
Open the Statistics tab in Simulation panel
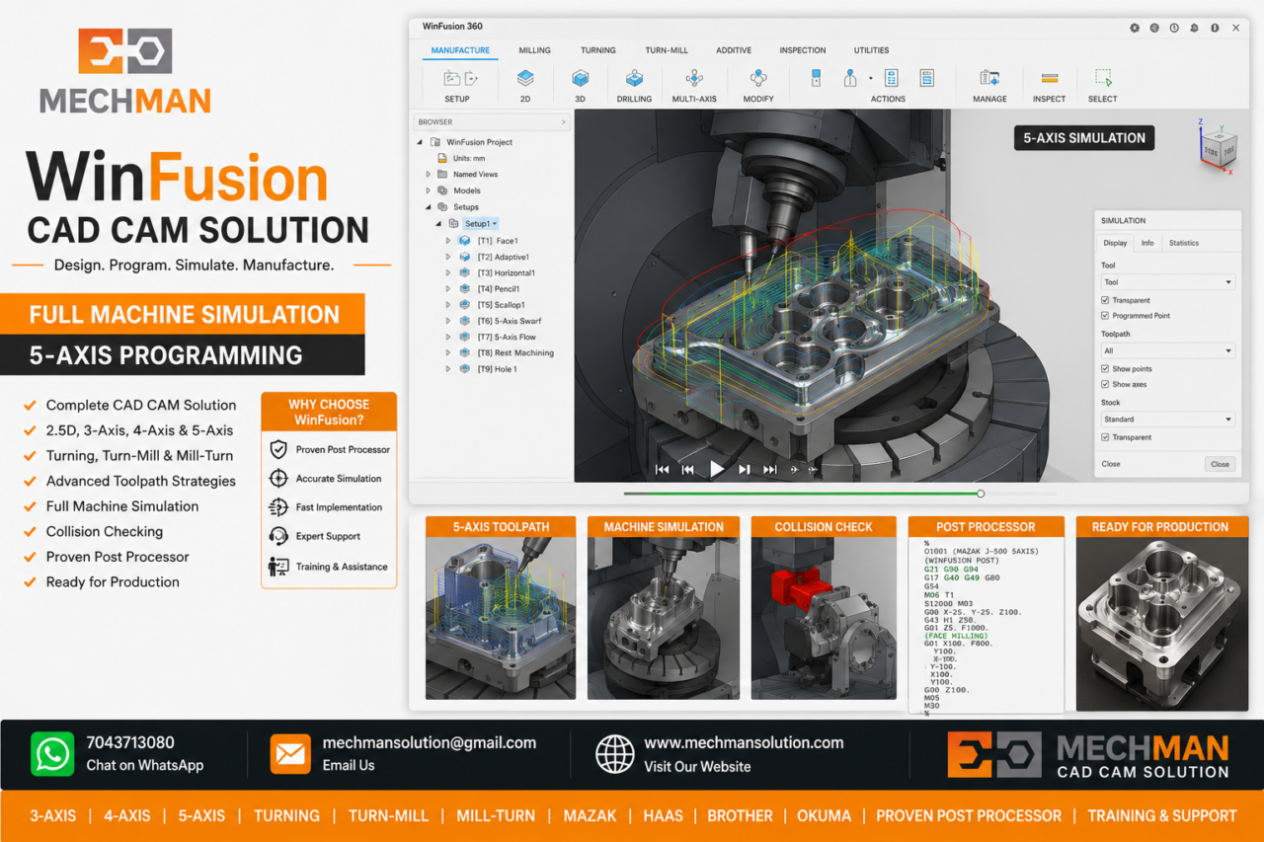click(1183, 243)
